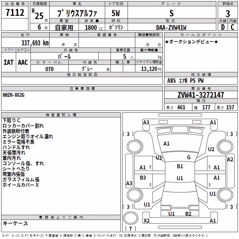Select the spare tire circle above [ T ]
The width and height of the screenshot is (239, 239).
tap(131, 218)
